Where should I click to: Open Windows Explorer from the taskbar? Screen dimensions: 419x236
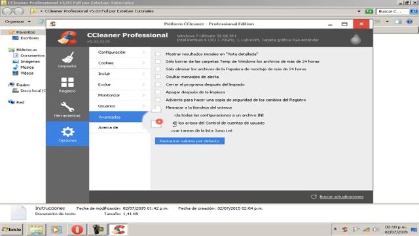click(37, 229)
